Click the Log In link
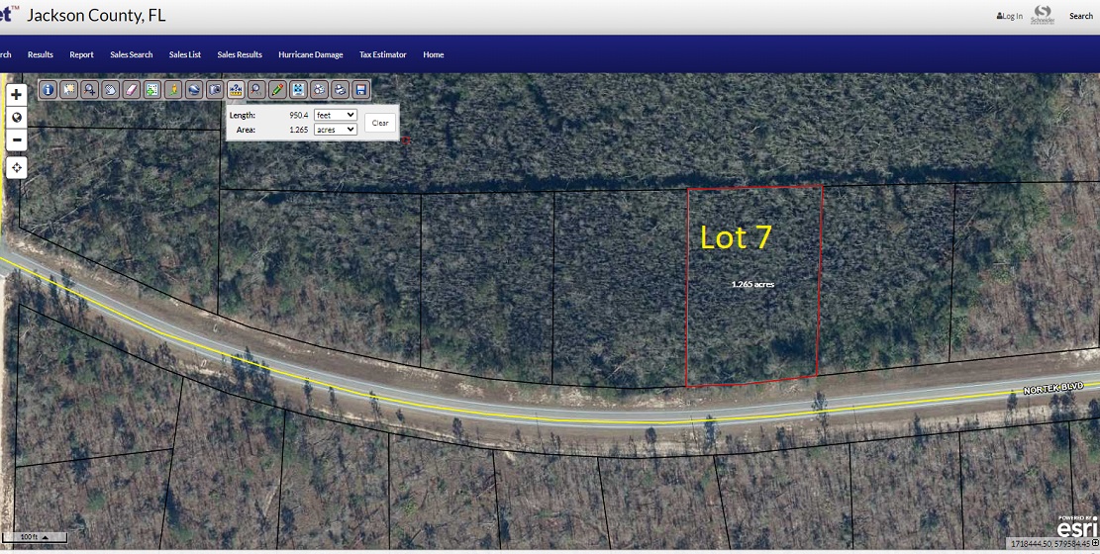1100x554 pixels. click(1009, 16)
